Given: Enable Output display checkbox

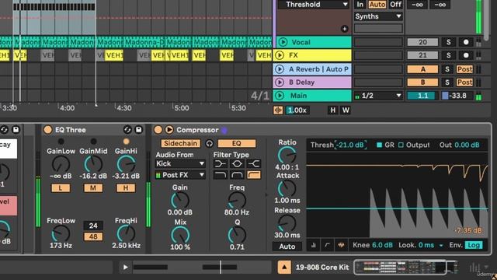Looking at the screenshot, I should [401, 145].
